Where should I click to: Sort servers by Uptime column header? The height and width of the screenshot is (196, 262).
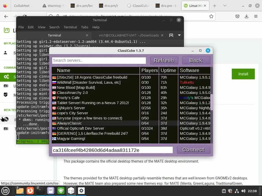click(168, 70)
